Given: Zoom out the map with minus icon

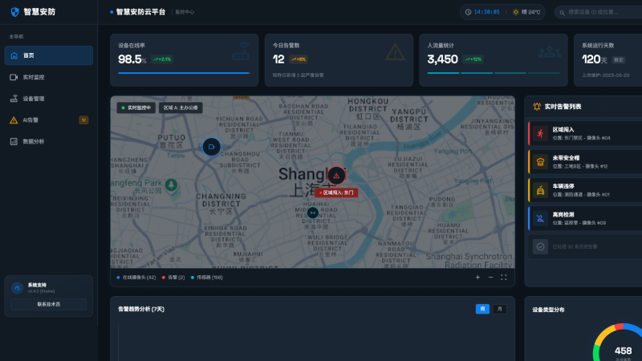Looking at the screenshot, I should (x=490, y=277).
